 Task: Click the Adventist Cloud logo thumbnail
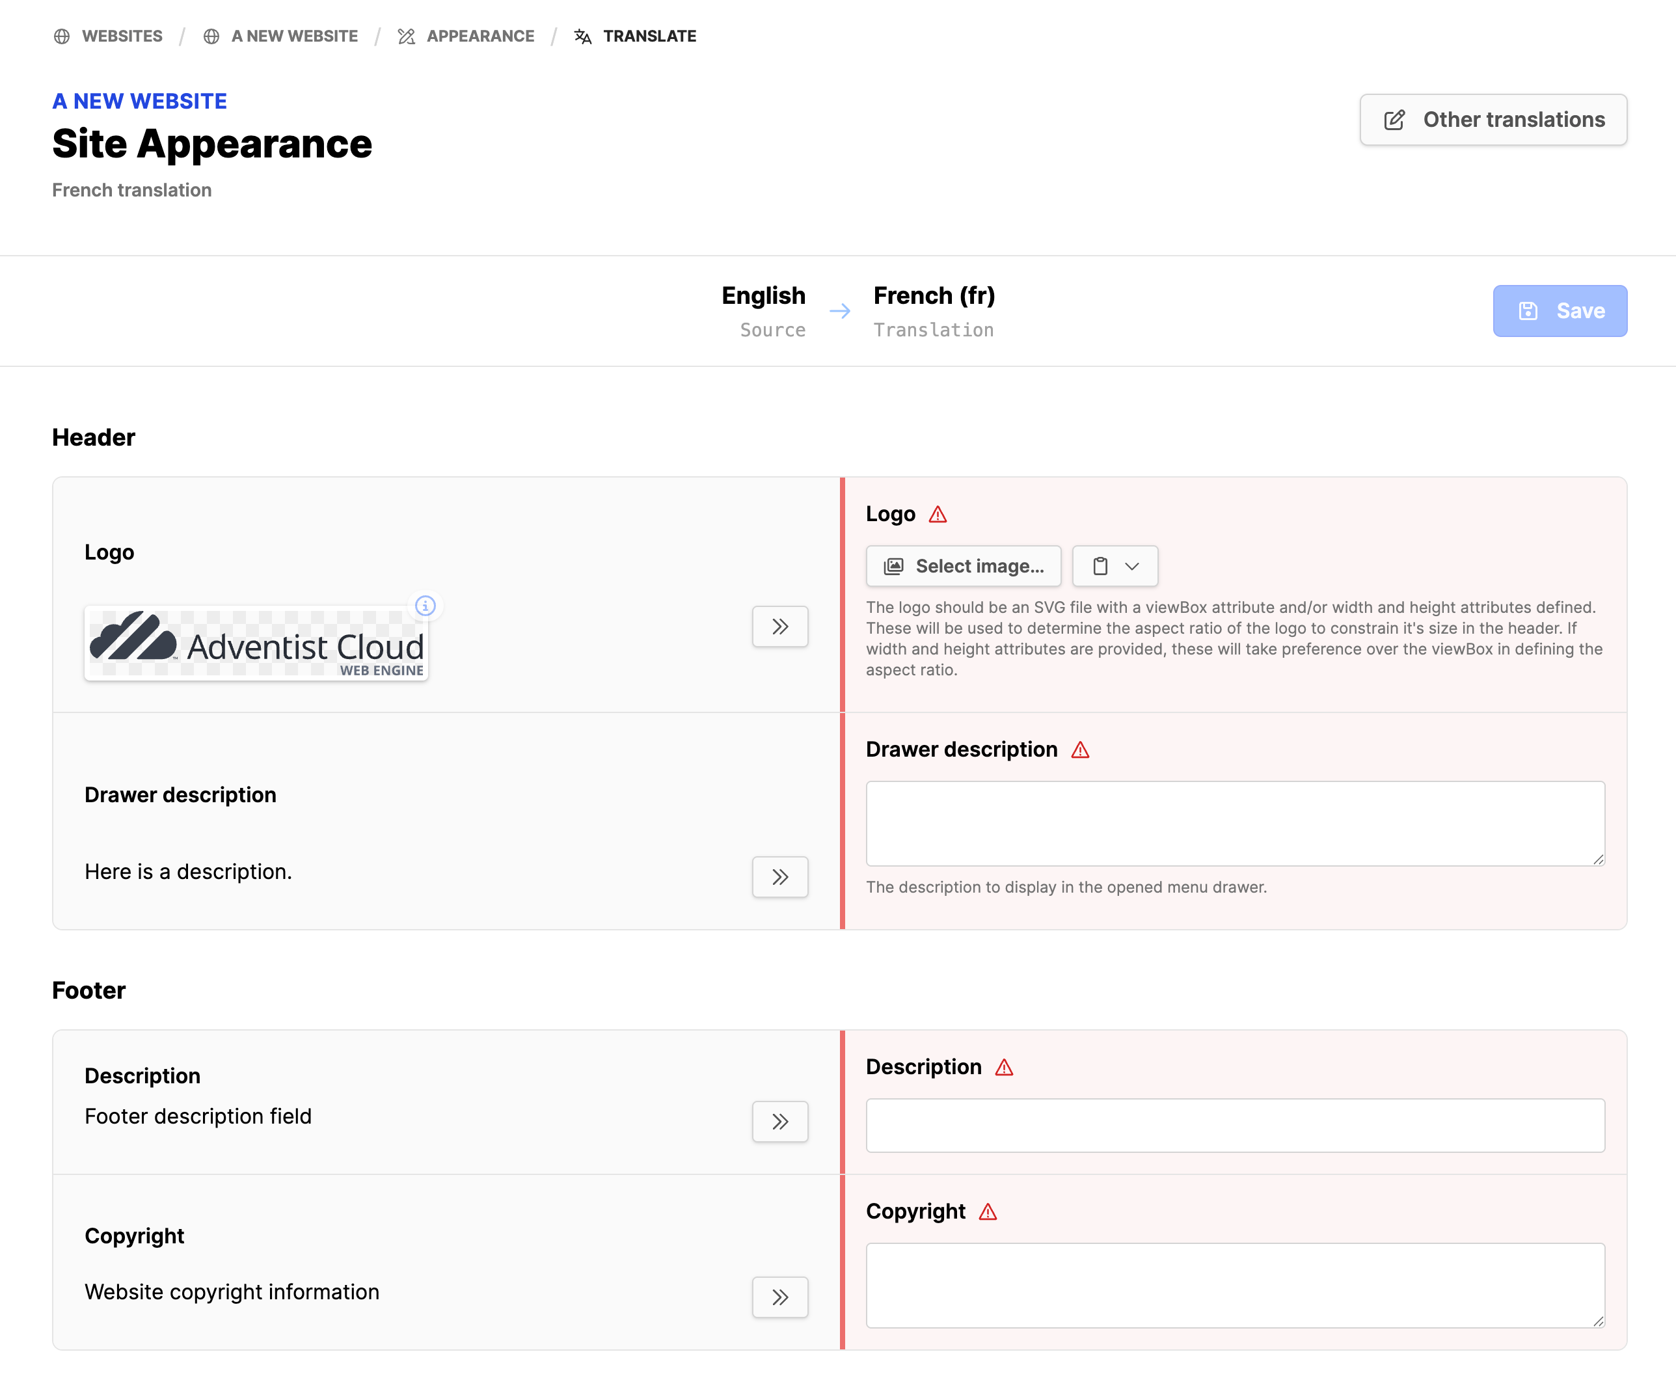[256, 643]
